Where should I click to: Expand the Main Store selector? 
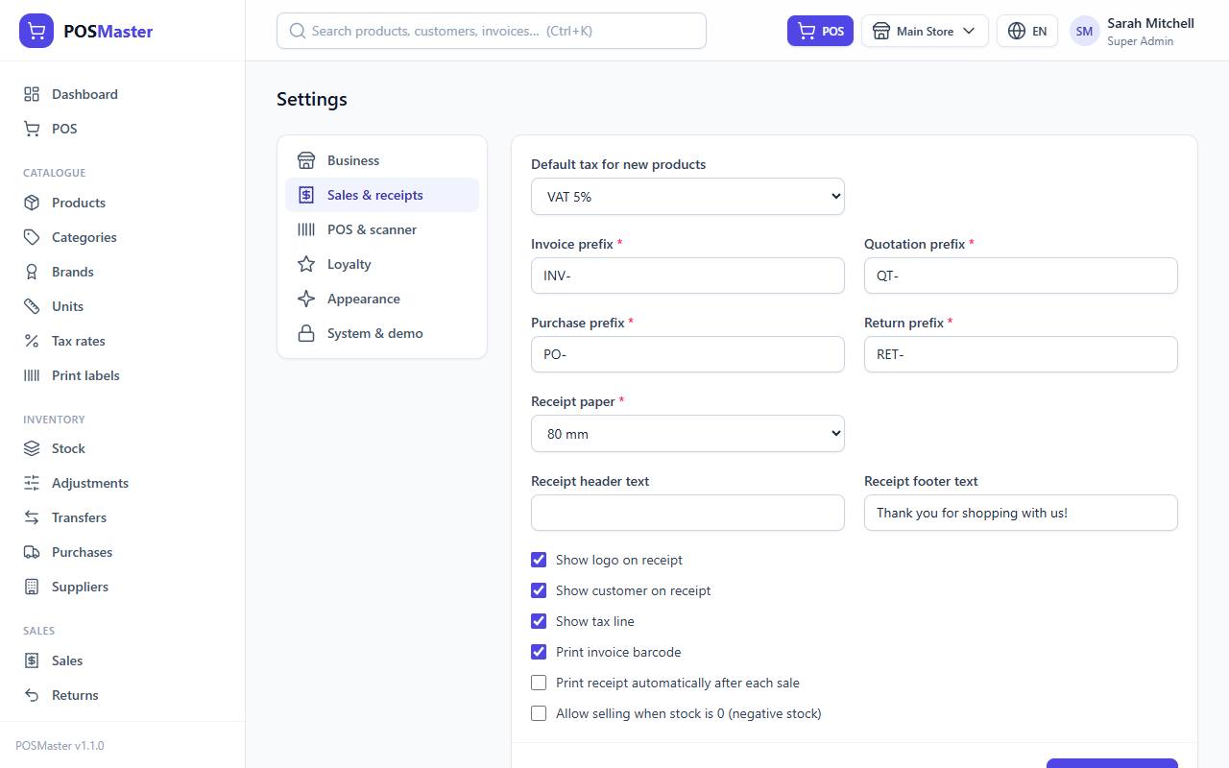click(x=925, y=31)
